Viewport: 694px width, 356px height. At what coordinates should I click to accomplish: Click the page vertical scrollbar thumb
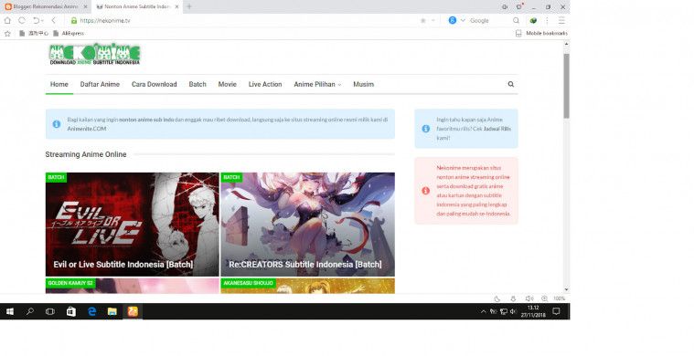click(566, 86)
